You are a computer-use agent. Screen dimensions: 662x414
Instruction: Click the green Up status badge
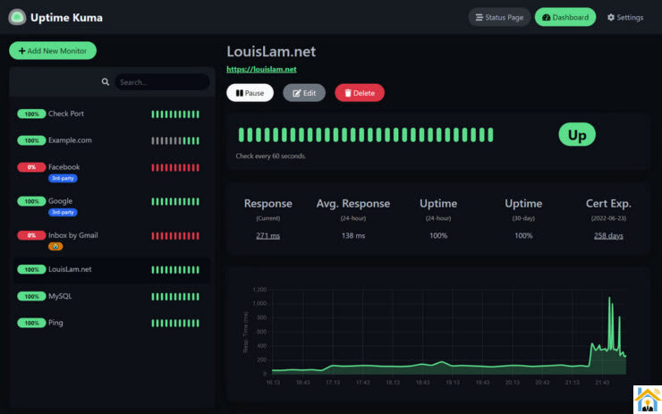pyautogui.click(x=577, y=135)
